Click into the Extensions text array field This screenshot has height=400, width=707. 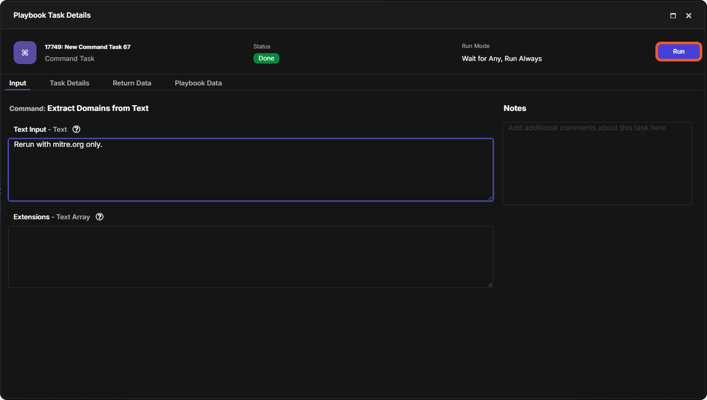point(251,257)
